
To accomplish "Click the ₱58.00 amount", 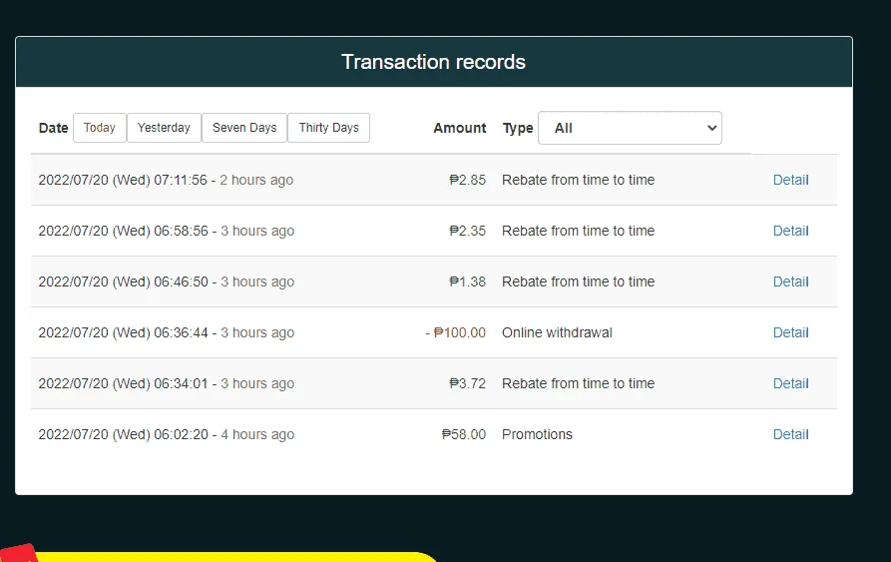I will pyautogui.click(x=464, y=434).
